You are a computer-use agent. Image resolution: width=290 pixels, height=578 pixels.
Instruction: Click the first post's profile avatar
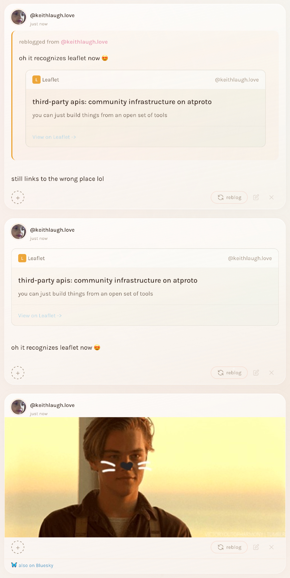tap(18, 17)
